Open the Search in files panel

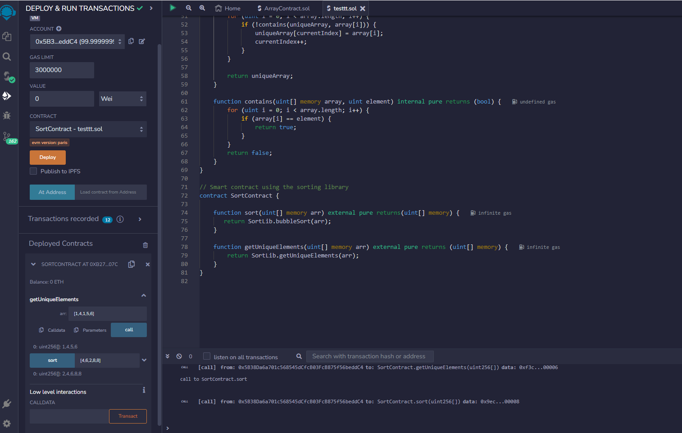point(7,57)
